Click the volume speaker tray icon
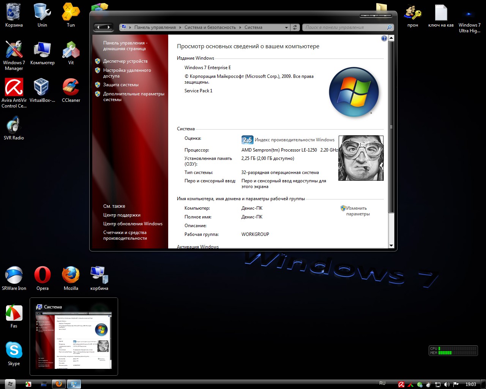Screen dimensions: 486x389 click(x=447, y=384)
